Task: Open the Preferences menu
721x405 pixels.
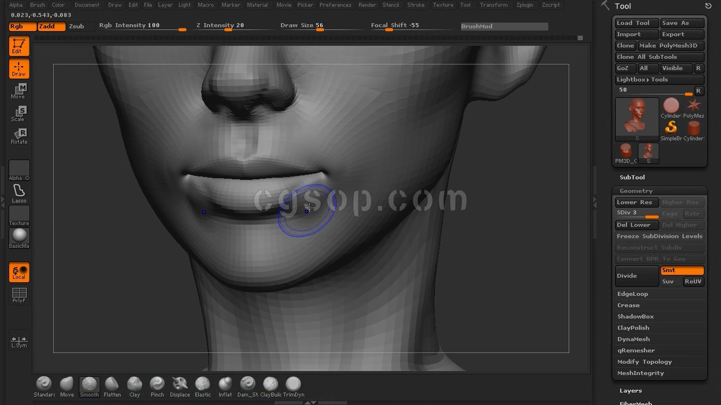Action: point(335,5)
